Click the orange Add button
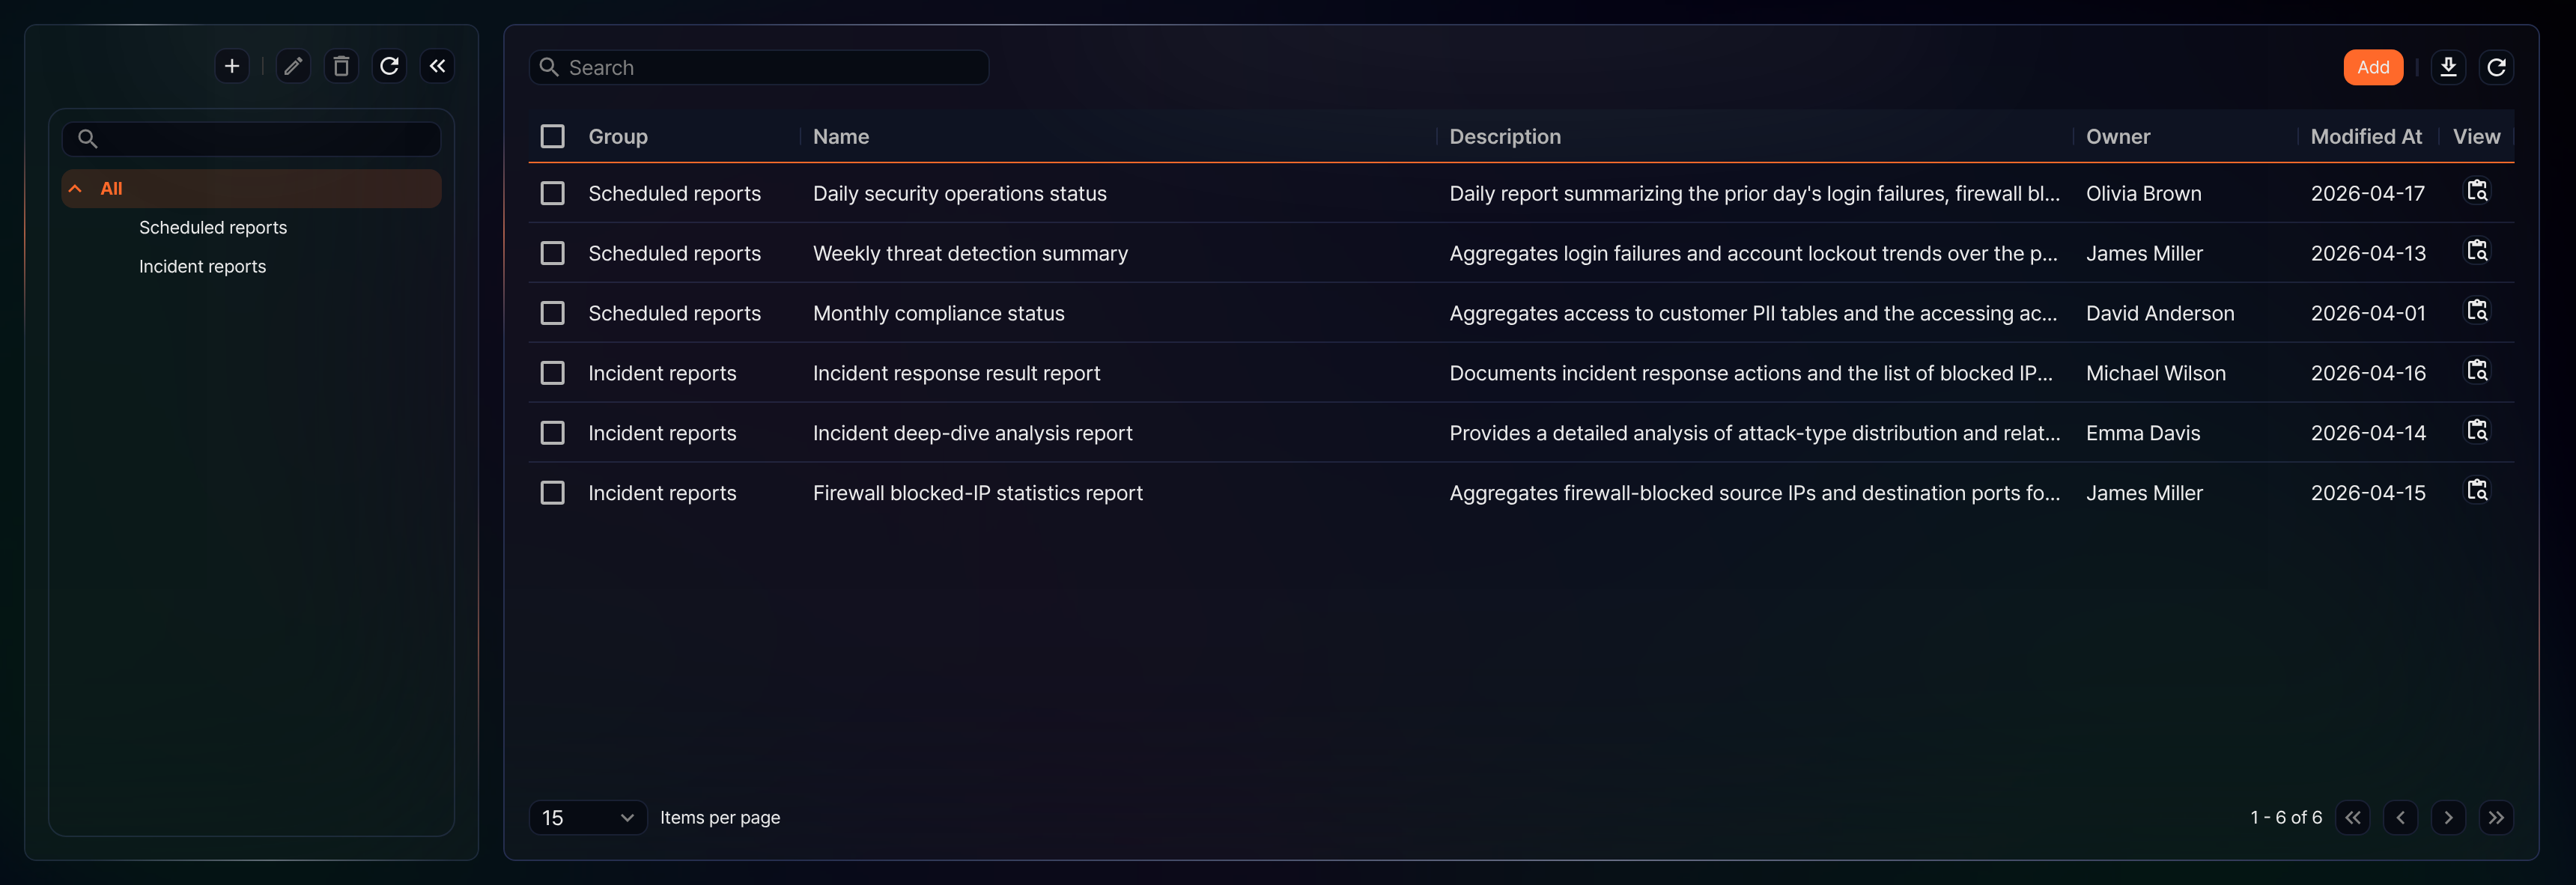Image resolution: width=2576 pixels, height=885 pixels. 2373,67
